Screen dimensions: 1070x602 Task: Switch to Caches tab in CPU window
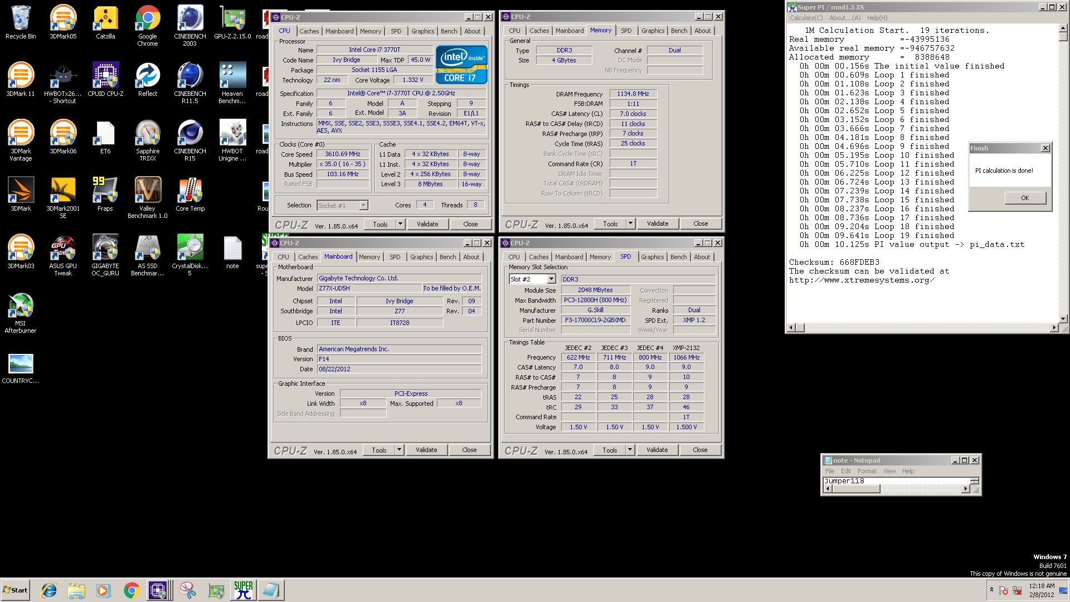tap(309, 31)
